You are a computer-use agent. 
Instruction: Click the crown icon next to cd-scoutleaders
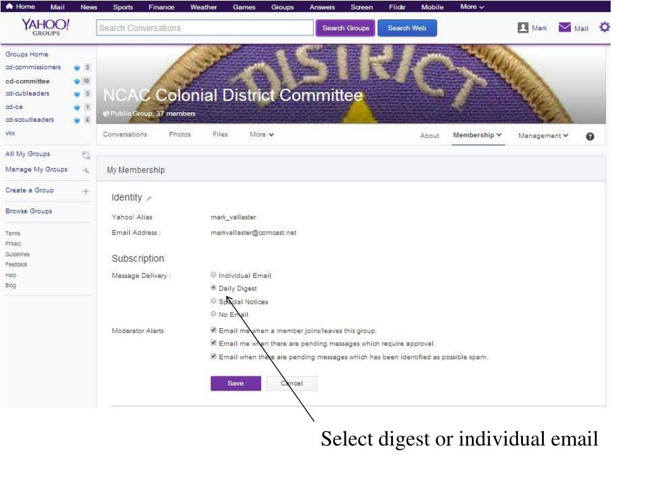pos(77,120)
